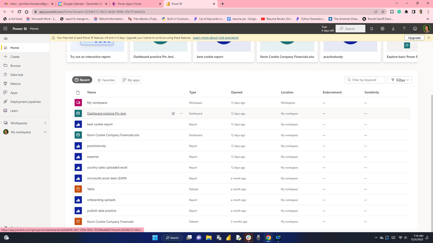
Task: Switch to the My apps tab
Action: (x=131, y=80)
